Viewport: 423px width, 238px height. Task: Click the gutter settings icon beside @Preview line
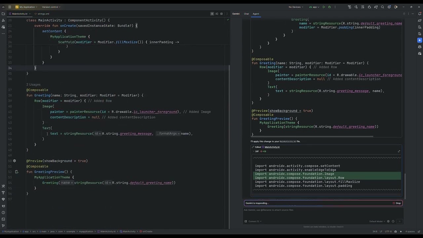pos(14,161)
